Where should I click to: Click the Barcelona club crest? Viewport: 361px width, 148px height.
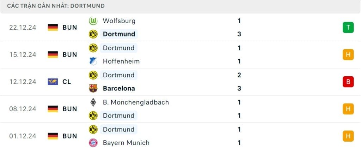tap(93, 89)
